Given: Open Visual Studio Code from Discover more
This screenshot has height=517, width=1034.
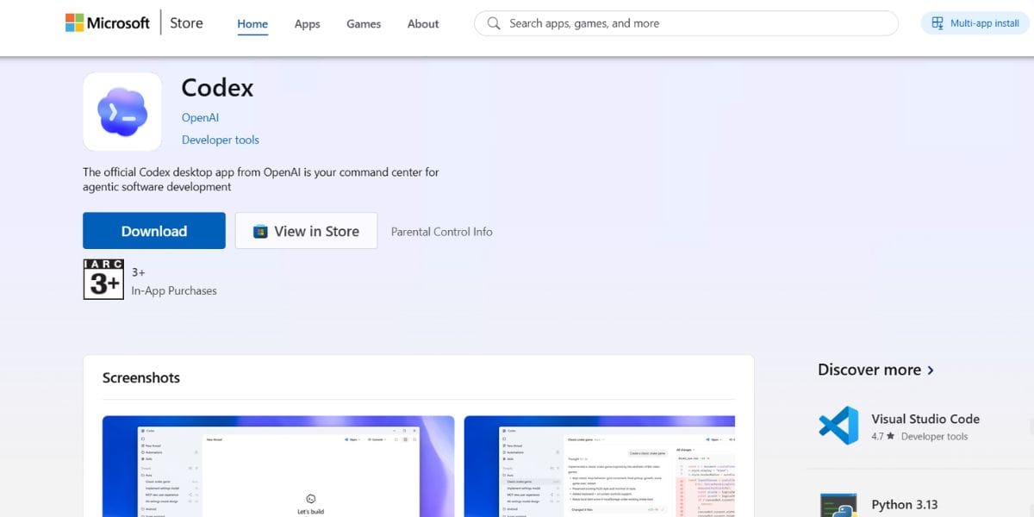Looking at the screenshot, I should [x=925, y=419].
